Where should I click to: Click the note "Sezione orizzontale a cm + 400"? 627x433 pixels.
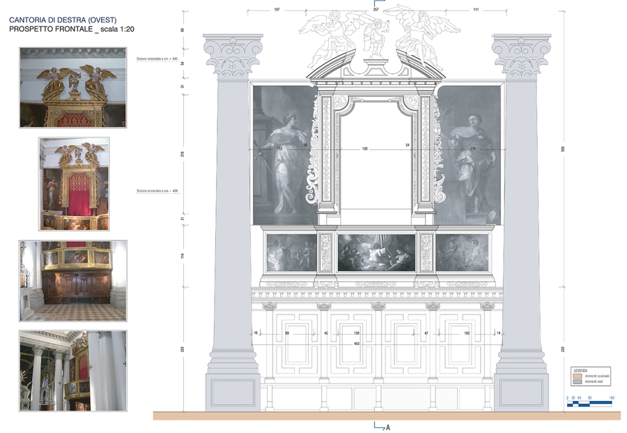(x=157, y=191)
